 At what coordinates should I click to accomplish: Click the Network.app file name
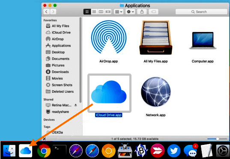[155, 115]
